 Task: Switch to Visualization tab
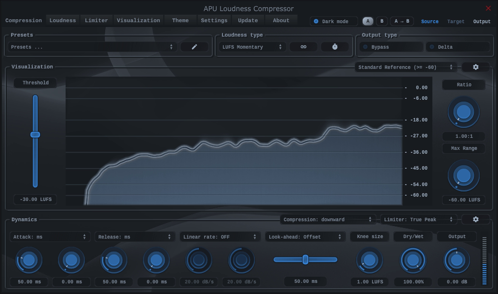point(138,20)
